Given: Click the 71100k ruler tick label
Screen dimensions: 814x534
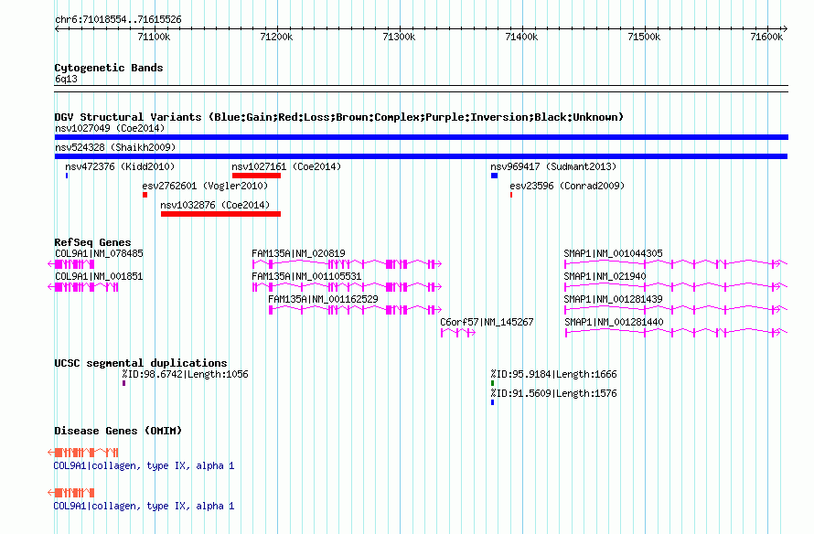Looking at the screenshot, I should [x=155, y=37].
